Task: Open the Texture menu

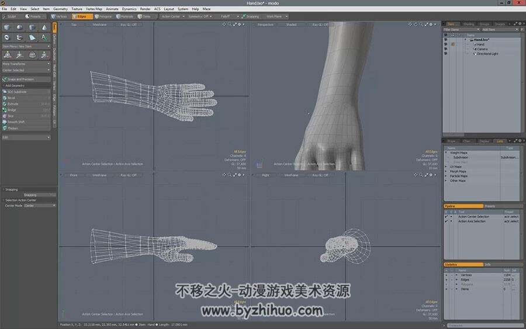Action: (x=77, y=9)
